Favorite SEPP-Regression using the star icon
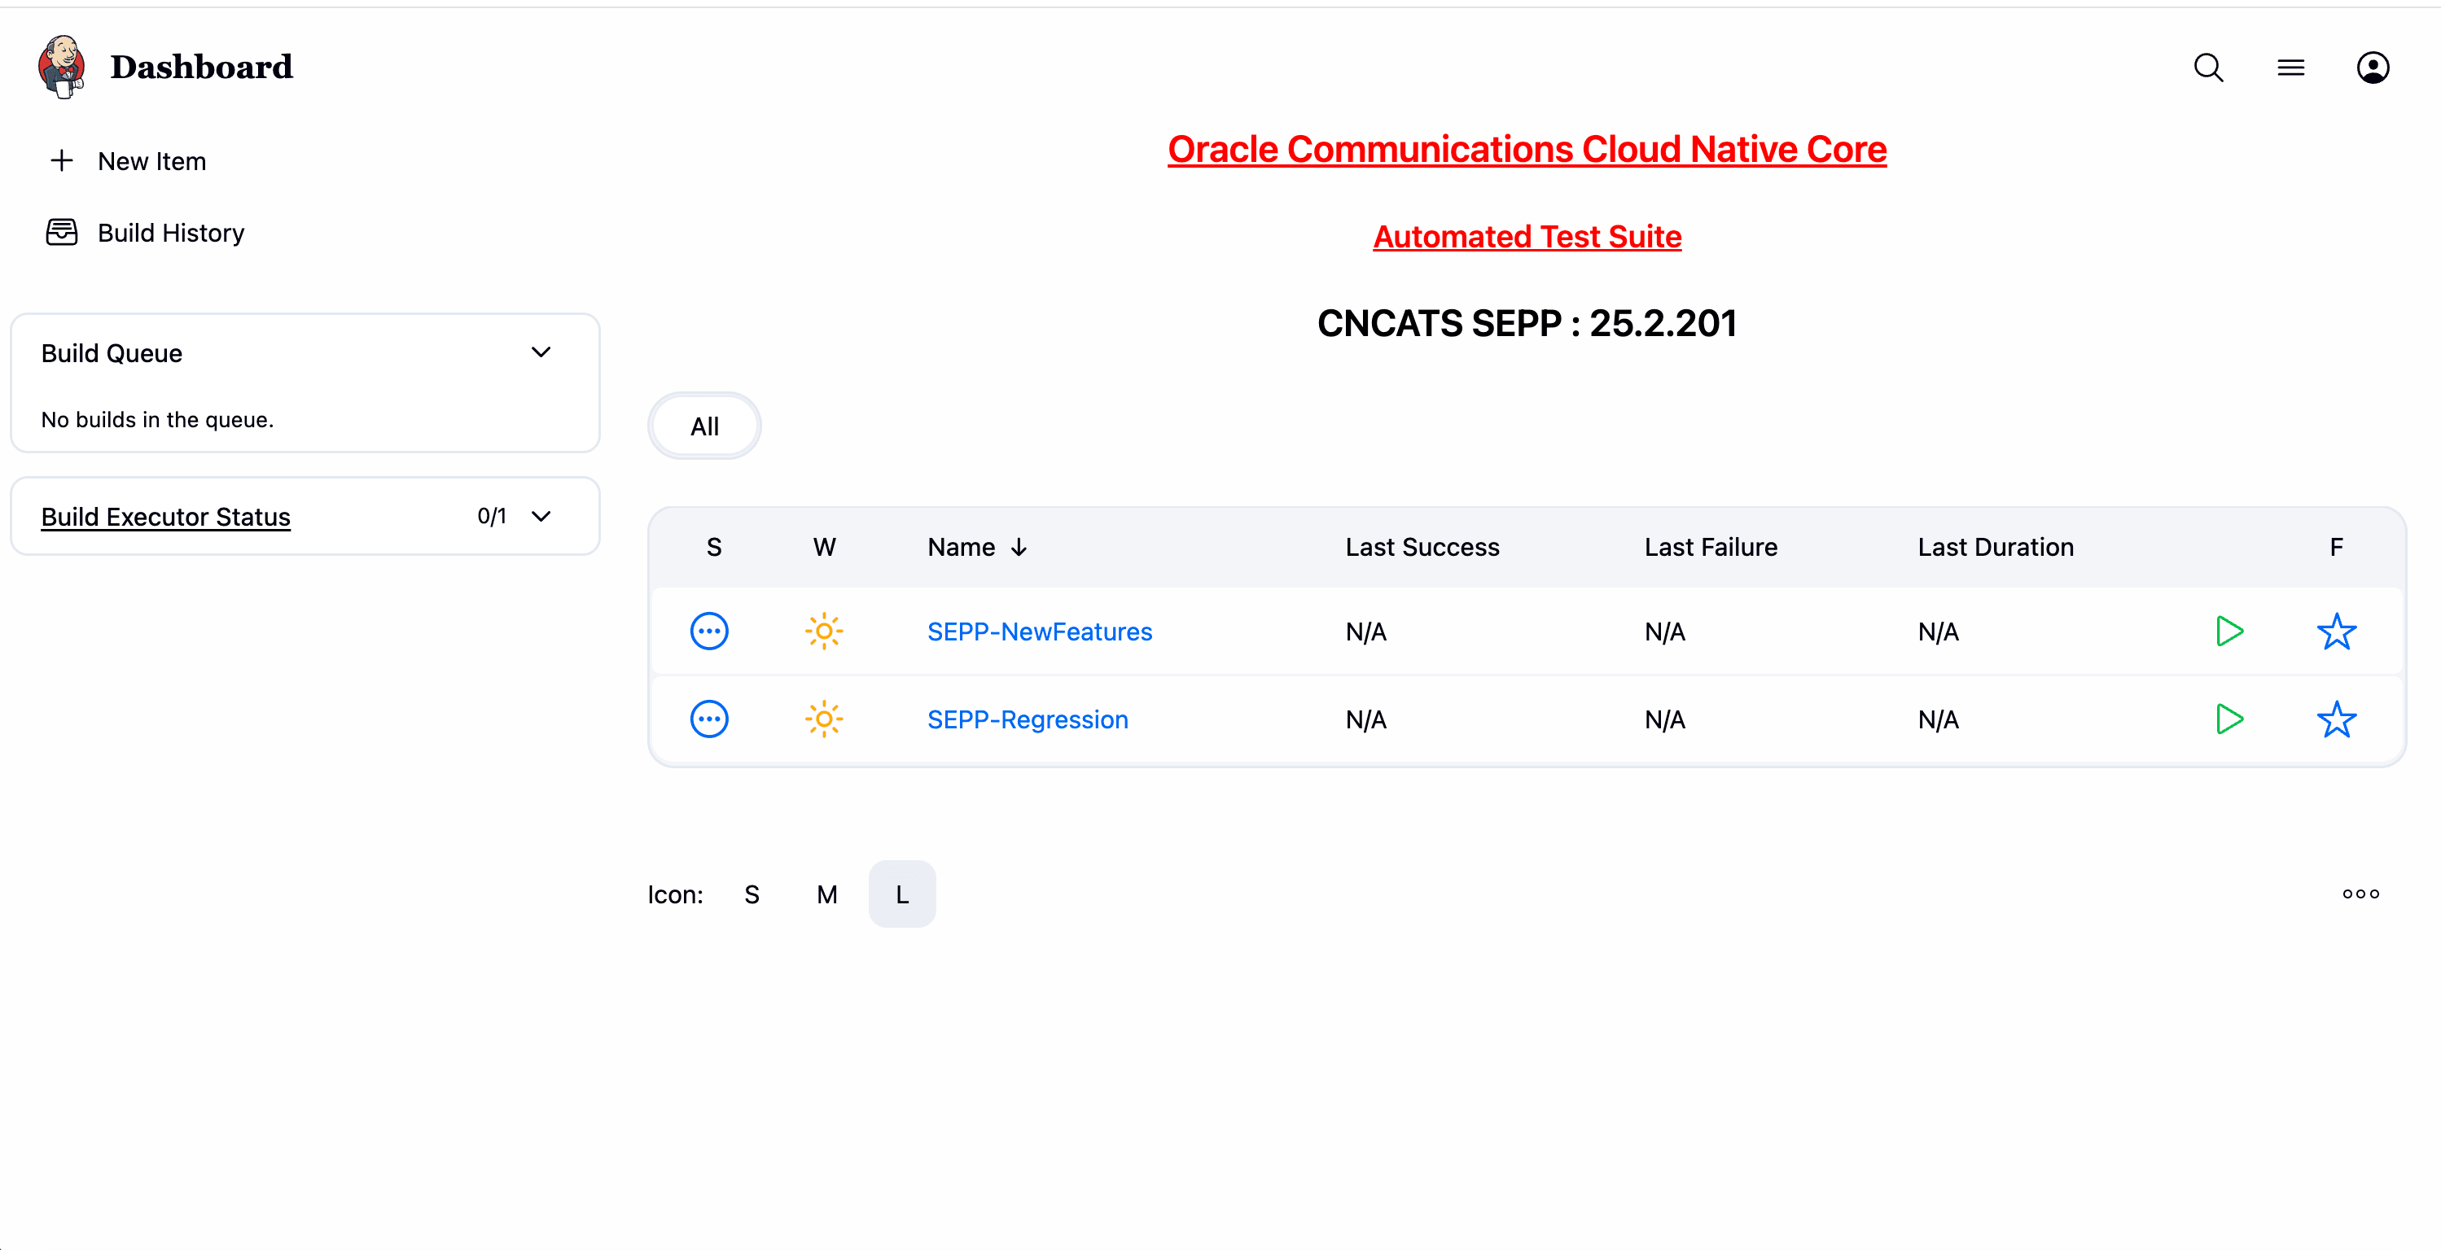The width and height of the screenshot is (2441, 1250). tap(2336, 719)
